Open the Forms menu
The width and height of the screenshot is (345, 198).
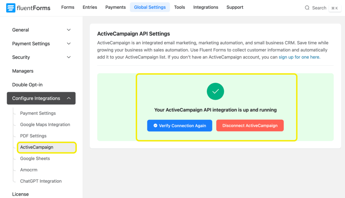click(x=68, y=7)
